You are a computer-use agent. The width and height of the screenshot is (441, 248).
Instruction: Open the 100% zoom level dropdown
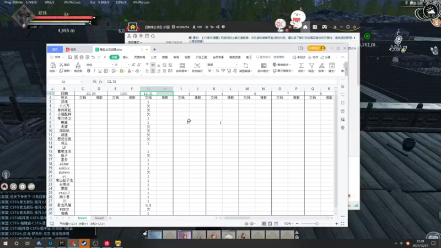(288, 224)
